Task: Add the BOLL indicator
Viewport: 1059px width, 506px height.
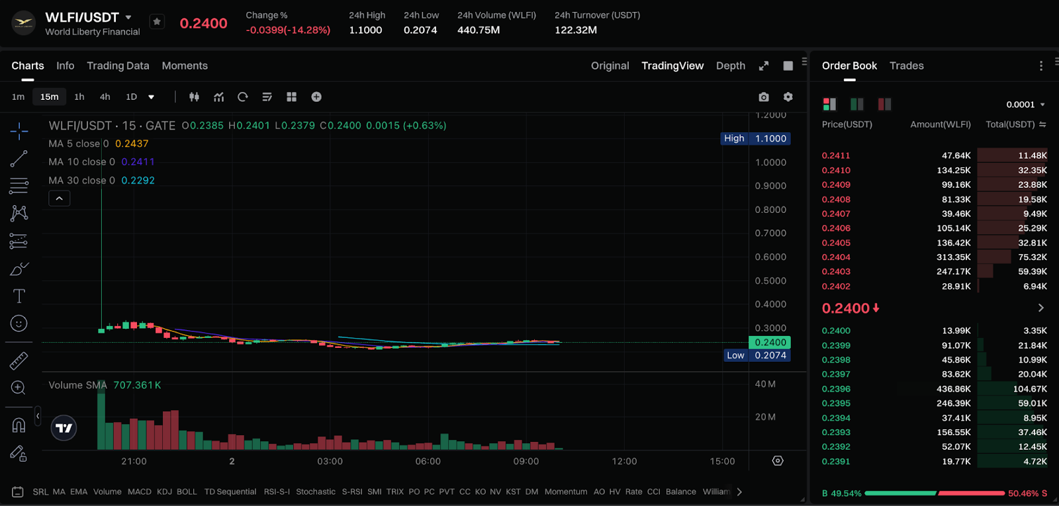Action: [187, 491]
